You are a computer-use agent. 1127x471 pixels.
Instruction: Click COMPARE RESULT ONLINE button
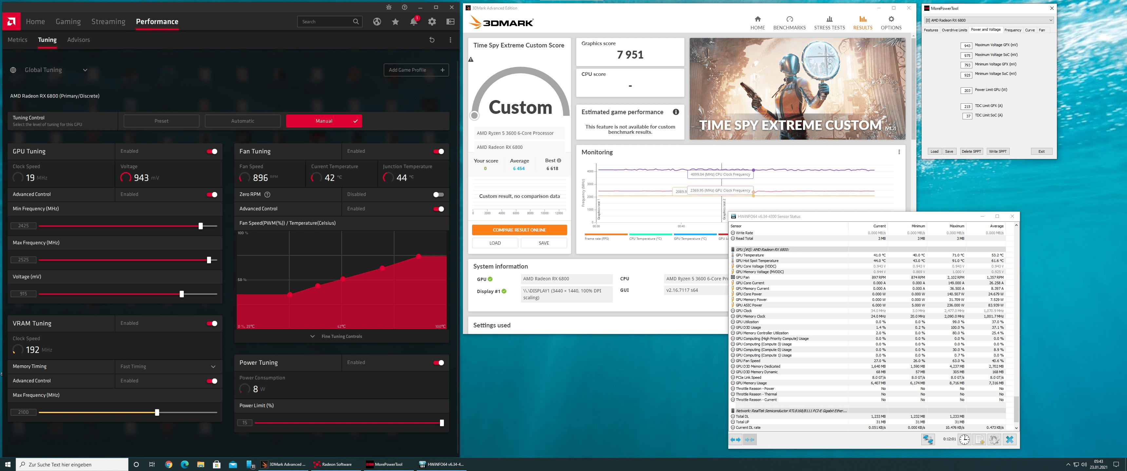click(x=519, y=230)
